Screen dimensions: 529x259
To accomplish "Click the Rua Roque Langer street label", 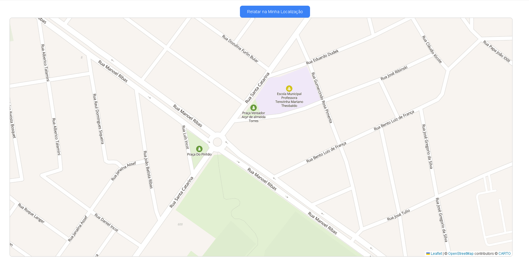I will pyautogui.click(x=31, y=213).
